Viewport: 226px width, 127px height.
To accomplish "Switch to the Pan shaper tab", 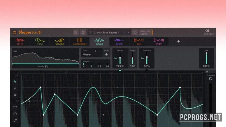I will [x=139, y=41].
